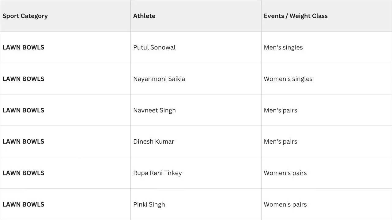Screen dimensions: 392x220
Task: Click the Men's singles event cell
Action: pyautogui.click(x=326, y=47)
